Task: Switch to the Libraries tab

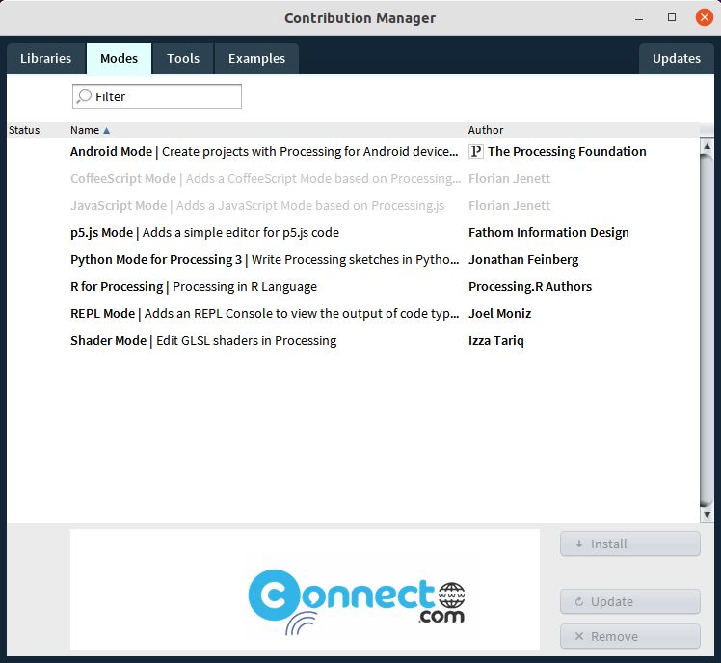Action: (x=46, y=59)
